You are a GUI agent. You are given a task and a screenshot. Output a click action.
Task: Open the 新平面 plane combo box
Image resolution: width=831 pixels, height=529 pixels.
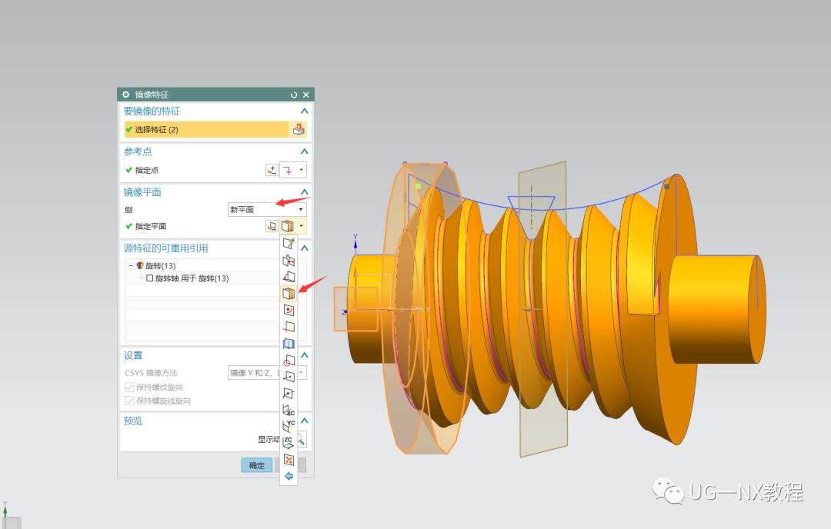(267, 209)
